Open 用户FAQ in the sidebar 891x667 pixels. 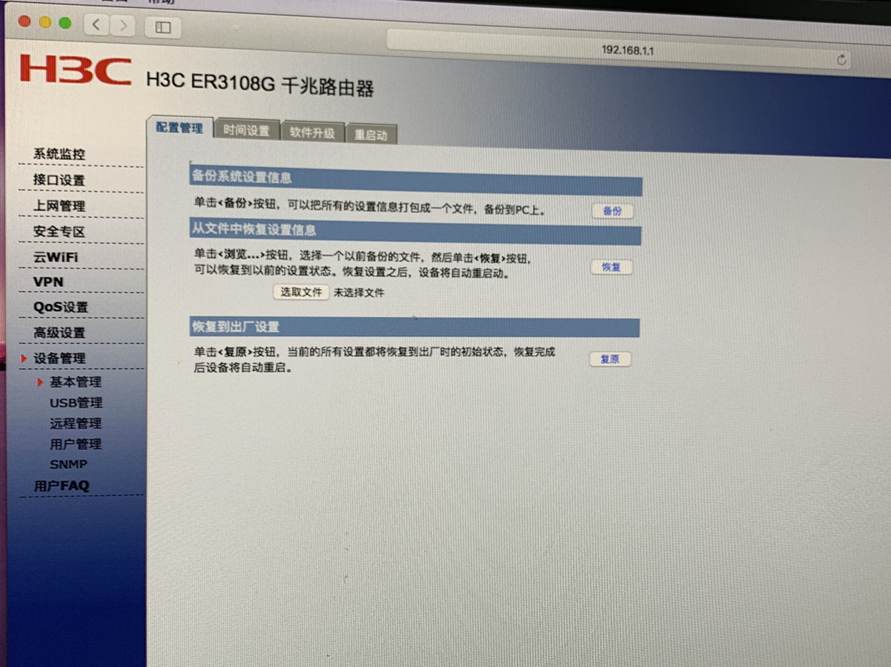(61, 486)
